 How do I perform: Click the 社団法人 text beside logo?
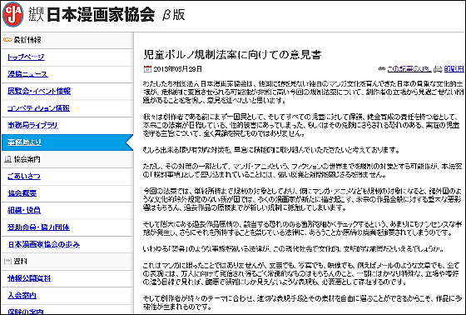[x=36, y=14]
